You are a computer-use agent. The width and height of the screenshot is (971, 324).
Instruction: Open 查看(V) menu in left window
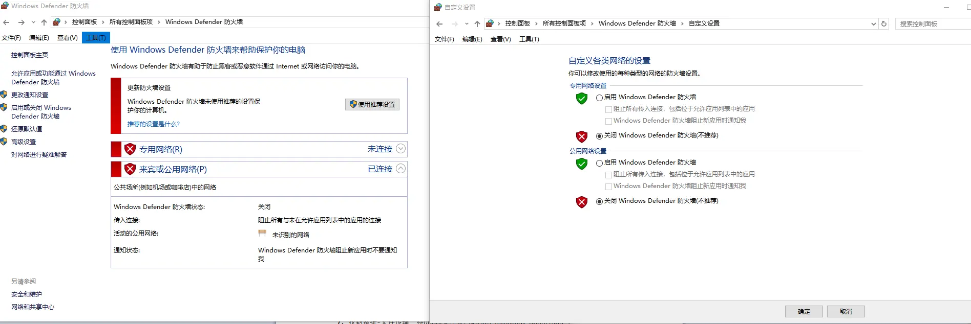(x=67, y=38)
